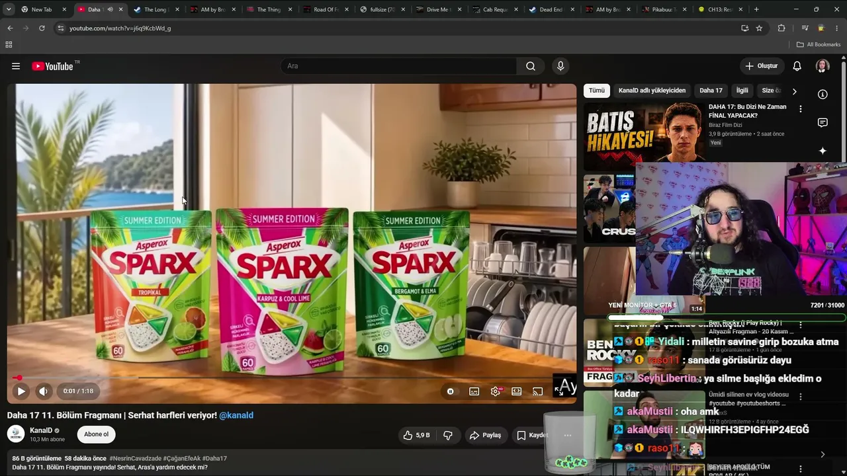Install app icon in address bar

click(x=745, y=28)
